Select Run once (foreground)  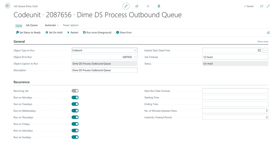(x=97, y=32)
